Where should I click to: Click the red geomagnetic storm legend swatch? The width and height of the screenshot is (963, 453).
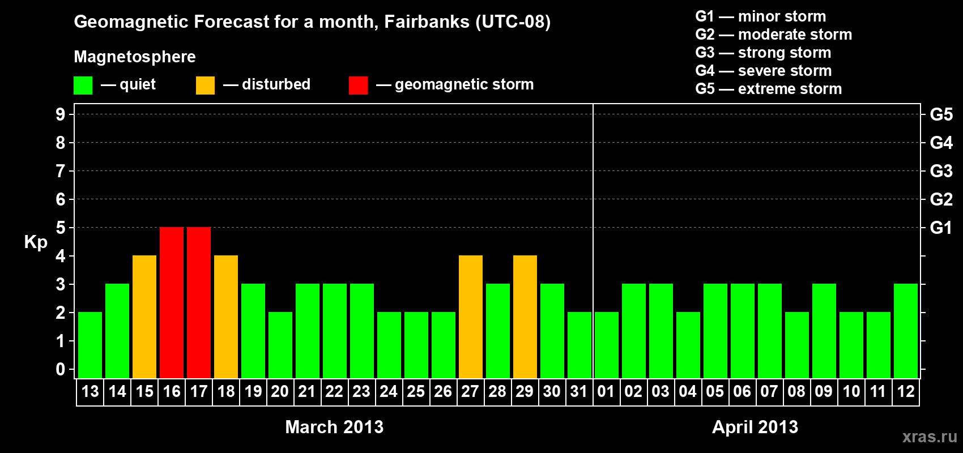click(x=358, y=86)
